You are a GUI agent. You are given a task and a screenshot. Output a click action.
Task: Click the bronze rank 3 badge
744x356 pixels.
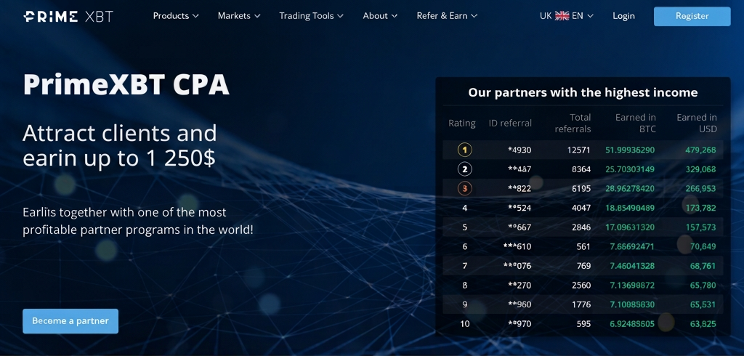coord(464,188)
